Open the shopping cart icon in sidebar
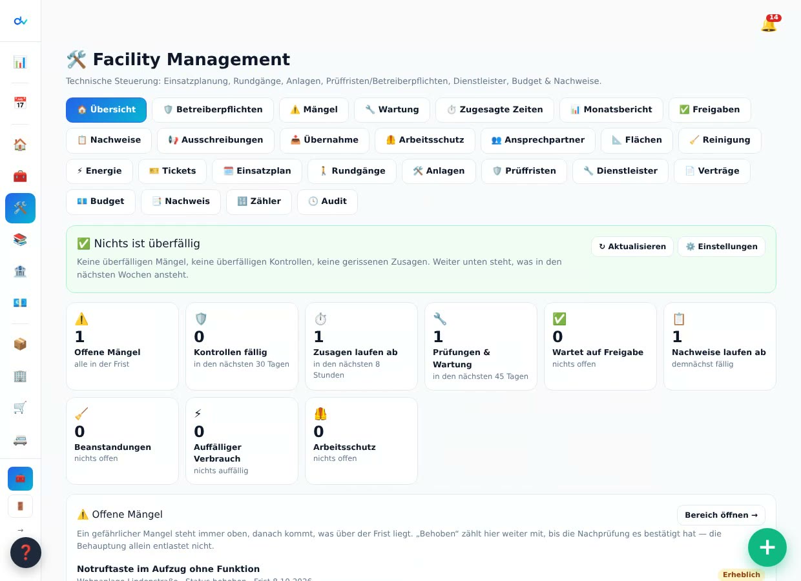The image size is (801, 581). [x=20, y=407]
